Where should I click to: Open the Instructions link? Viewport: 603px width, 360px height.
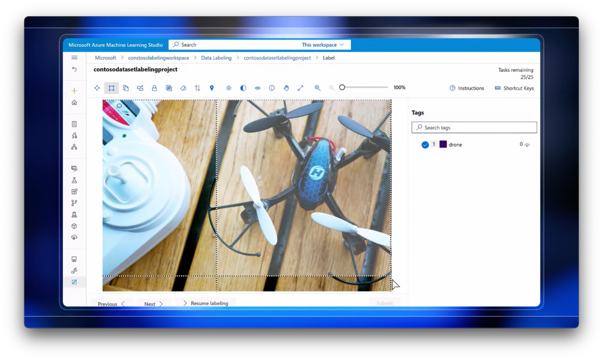(467, 88)
